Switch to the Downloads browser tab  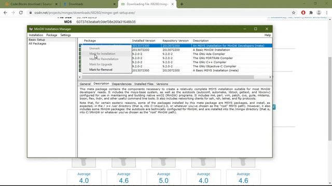(x=89, y=4)
